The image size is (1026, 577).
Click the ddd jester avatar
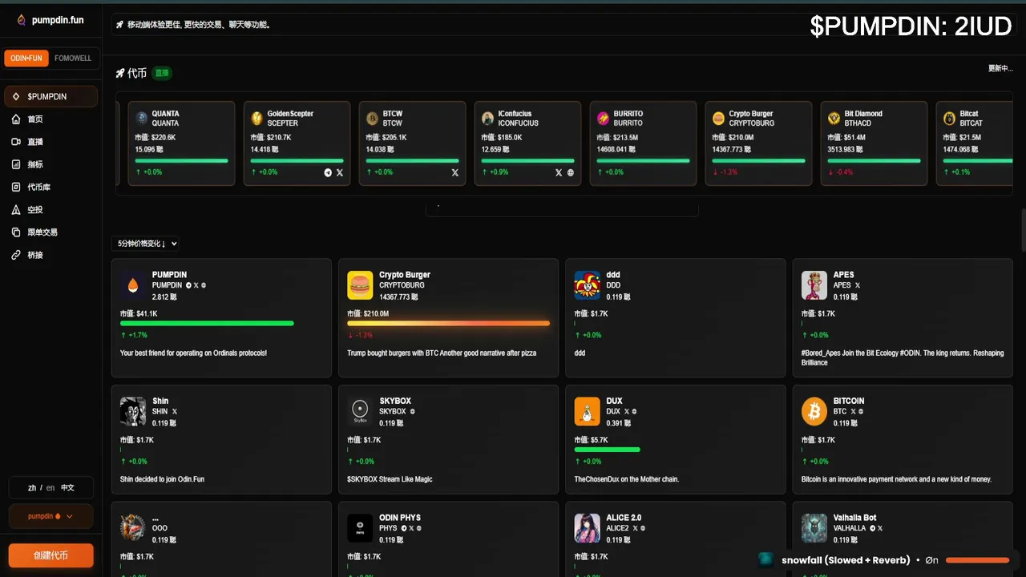click(x=588, y=284)
